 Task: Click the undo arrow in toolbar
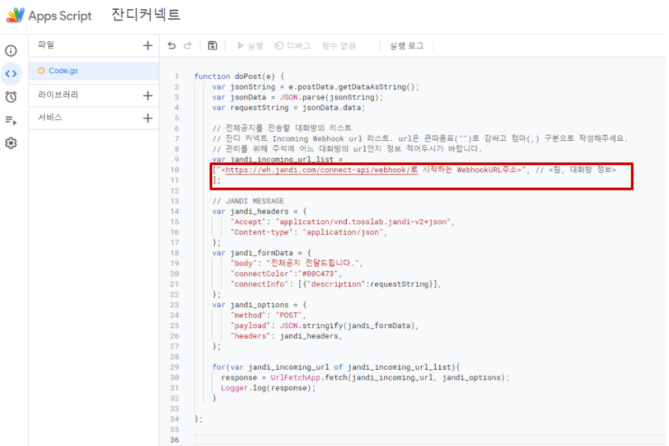click(x=172, y=45)
